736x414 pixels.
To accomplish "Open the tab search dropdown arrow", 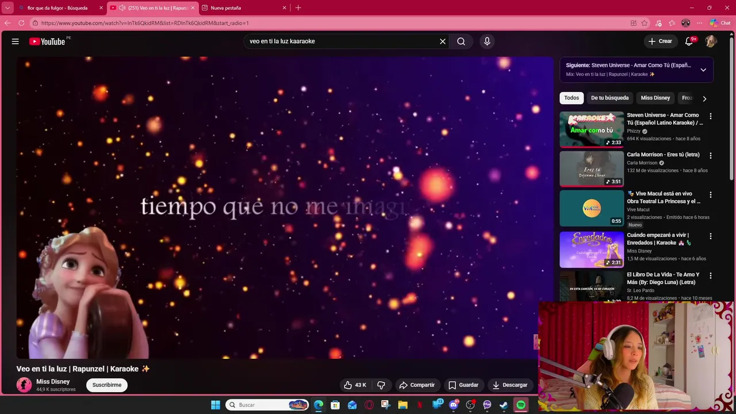I will (x=7, y=8).
